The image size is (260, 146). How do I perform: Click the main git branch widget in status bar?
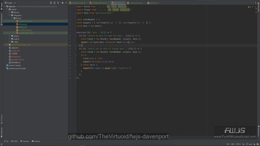[249, 144]
